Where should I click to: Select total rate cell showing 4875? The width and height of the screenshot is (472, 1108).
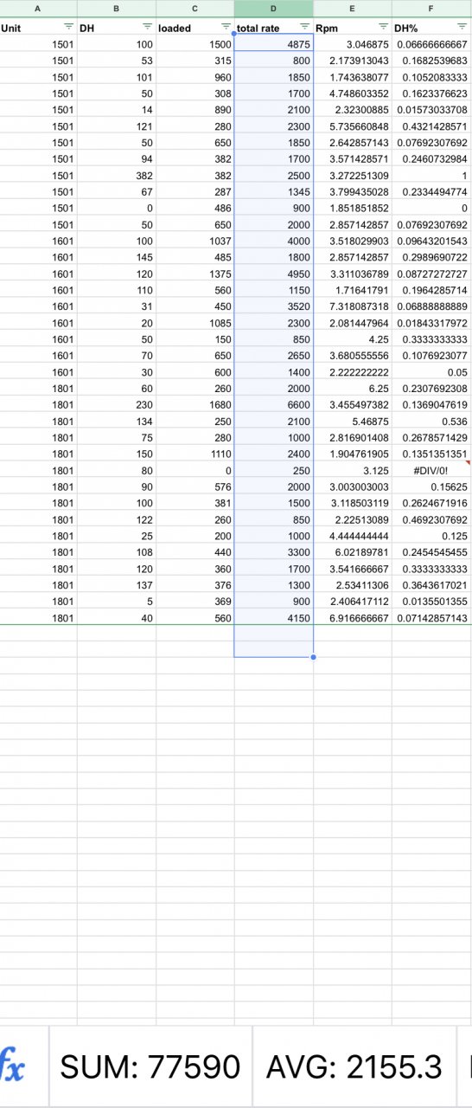[x=274, y=43]
